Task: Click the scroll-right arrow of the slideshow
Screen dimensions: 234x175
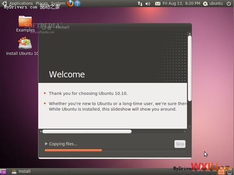Action: [185, 132]
